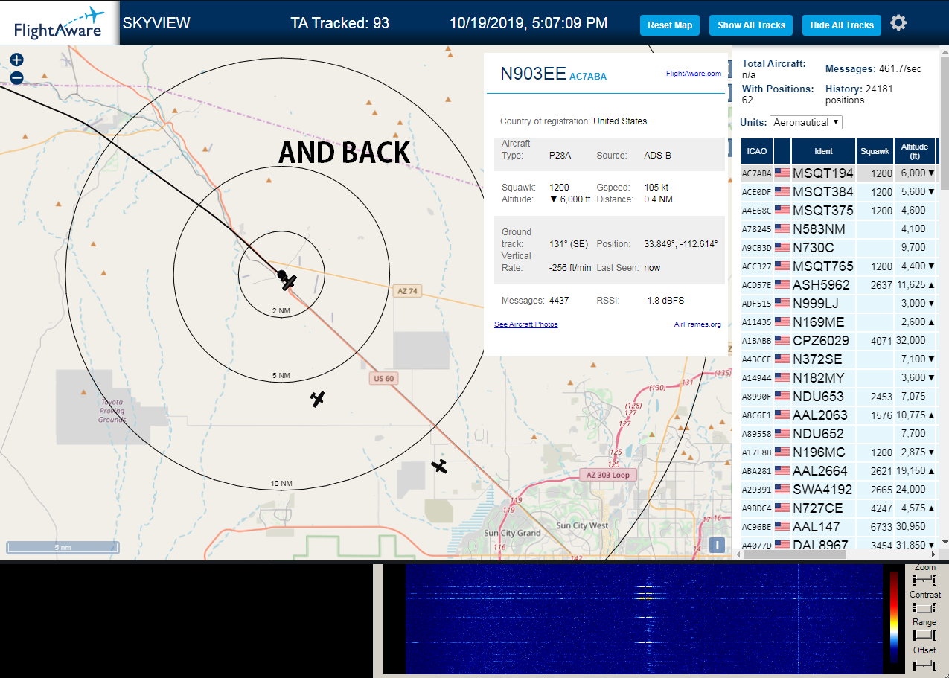Click the US flag in N583NM row
This screenshot has width=949, height=678.
pos(782,228)
